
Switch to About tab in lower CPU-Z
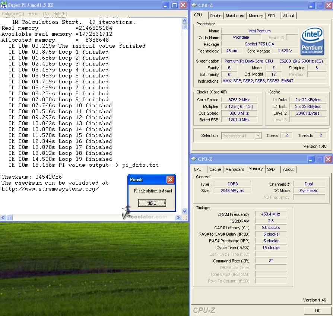(x=288, y=169)
